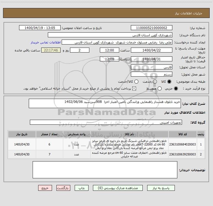Screen dimensions: 213x206
Task: Click the price validity date 1400/04/31
Action: [x=152, y=59]
